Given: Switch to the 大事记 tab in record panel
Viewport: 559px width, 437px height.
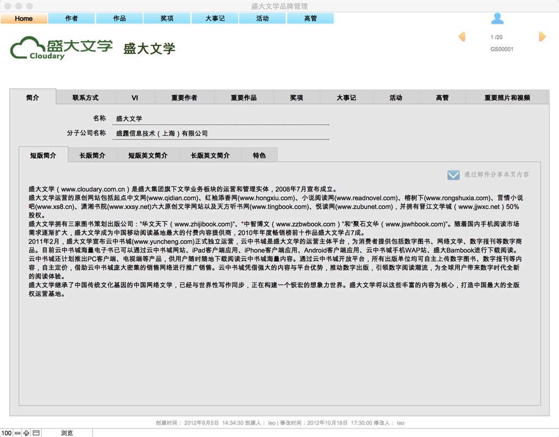Looking at the screenshot, I should [x=347, y=98].
